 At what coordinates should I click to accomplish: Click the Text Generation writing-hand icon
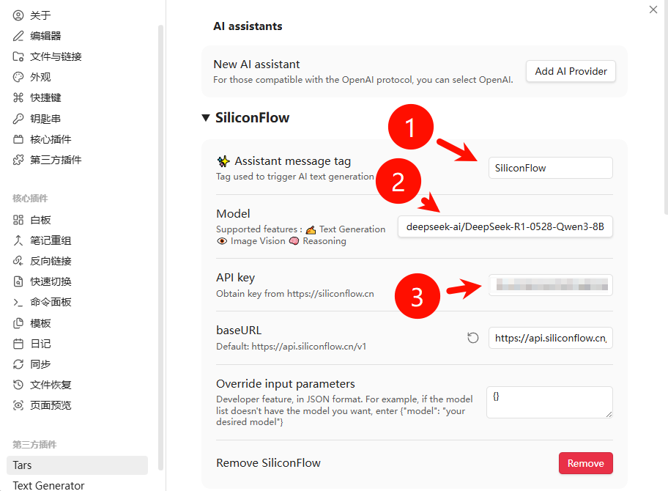(x=311, y=229)
